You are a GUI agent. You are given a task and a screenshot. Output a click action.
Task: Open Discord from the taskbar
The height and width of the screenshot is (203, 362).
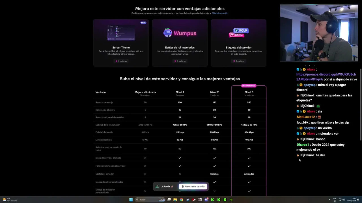click(206, 200)
